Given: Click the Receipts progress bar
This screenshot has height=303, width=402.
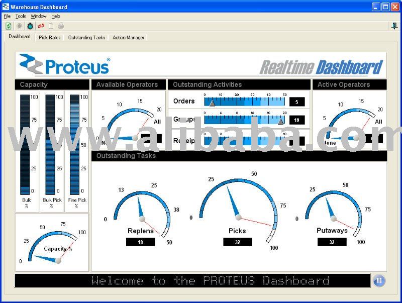Looking at the screenshot, I should [244, 141].
